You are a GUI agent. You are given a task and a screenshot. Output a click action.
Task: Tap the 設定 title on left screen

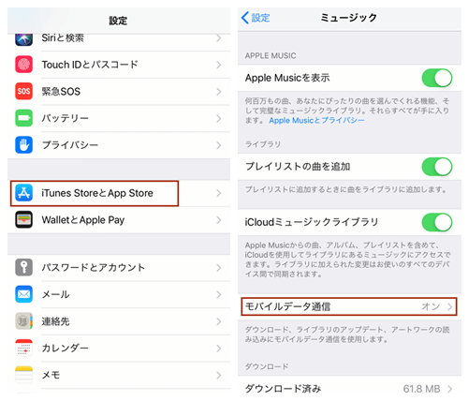[x=118, y=21]
